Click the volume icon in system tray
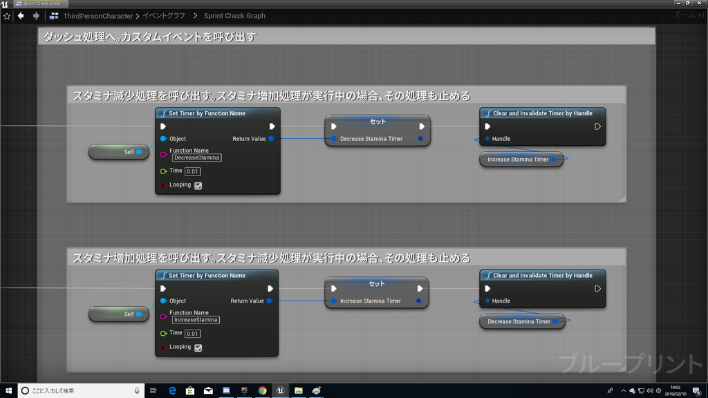Image resolution: width=708 pixels, height=398 pixels. (650, 391)
